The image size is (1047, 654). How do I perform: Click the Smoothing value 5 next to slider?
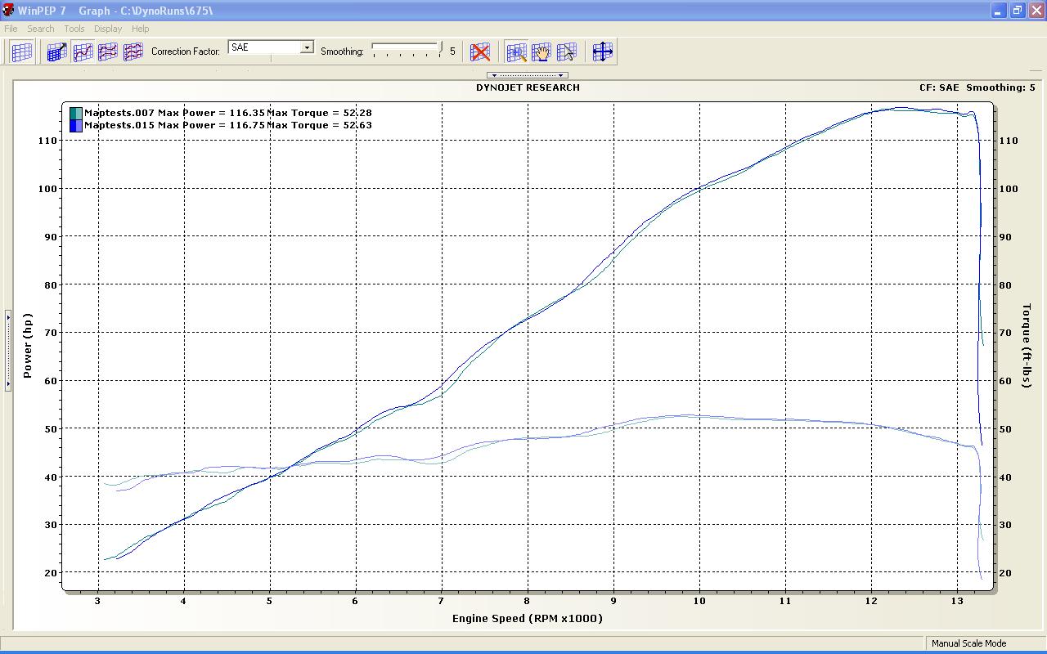point(452,51)
